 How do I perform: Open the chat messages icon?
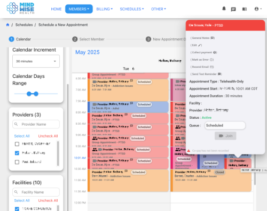pyautogui.click(x=233, y=9)
